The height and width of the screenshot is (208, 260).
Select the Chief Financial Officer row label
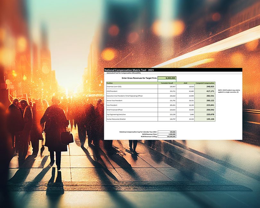132,110
